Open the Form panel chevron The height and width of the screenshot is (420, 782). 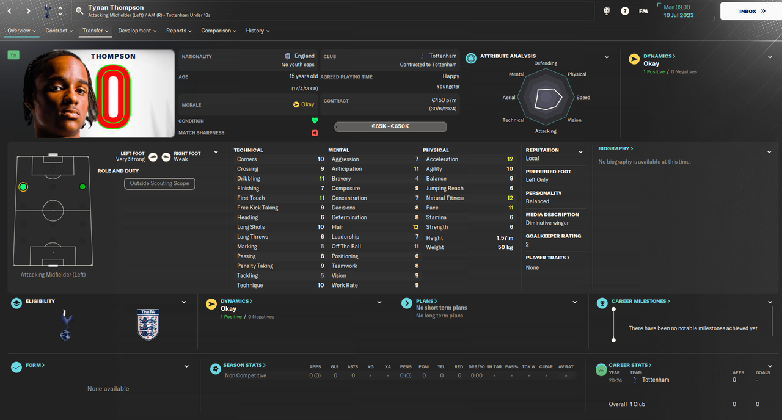tap(186, 366)
